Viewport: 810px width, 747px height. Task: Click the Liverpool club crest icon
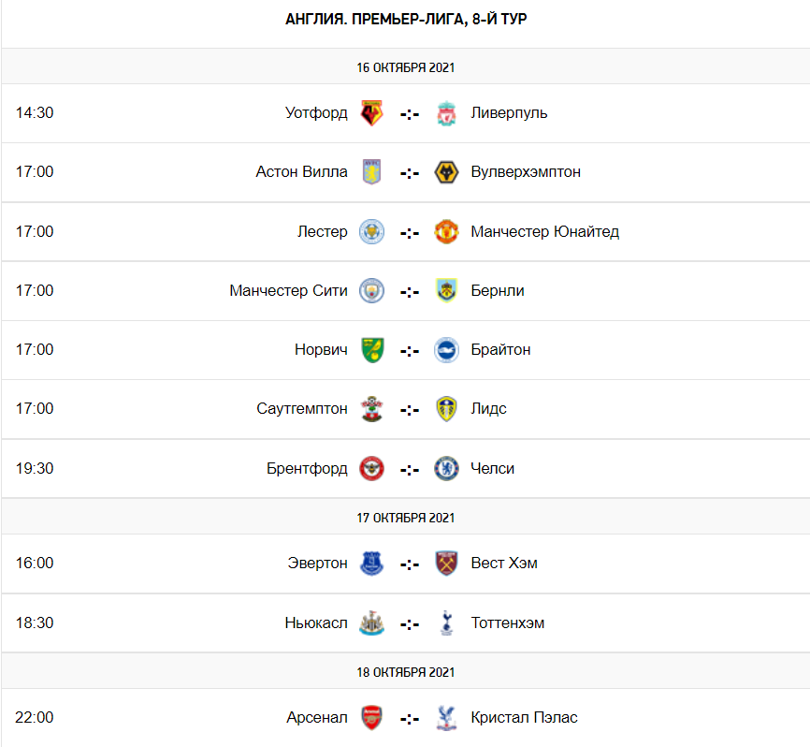click(x=446, y=113)
